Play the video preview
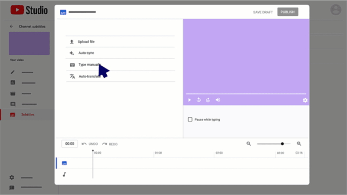This screenshot has height=195, width=347. (x=190, y=100)
